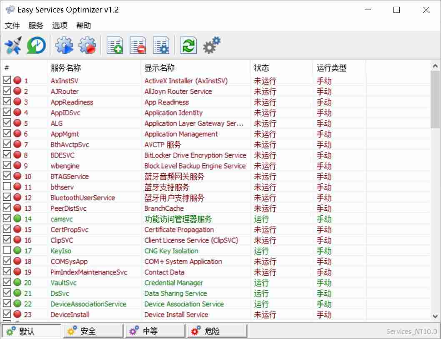The image size is (441, 339).
Task: Toggle the PeerDistSvc checkbox
Action: click(x=7, y=208)
